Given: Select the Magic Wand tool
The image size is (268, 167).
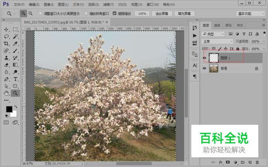Looking at the screenshot, I should coord(15,36).
